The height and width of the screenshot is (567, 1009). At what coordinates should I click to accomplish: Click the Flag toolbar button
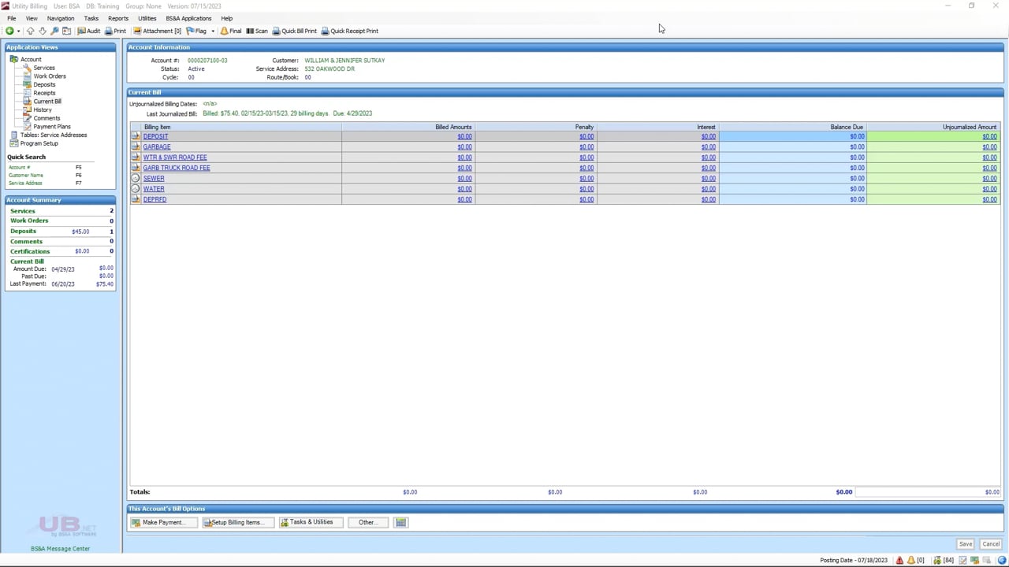196,31
